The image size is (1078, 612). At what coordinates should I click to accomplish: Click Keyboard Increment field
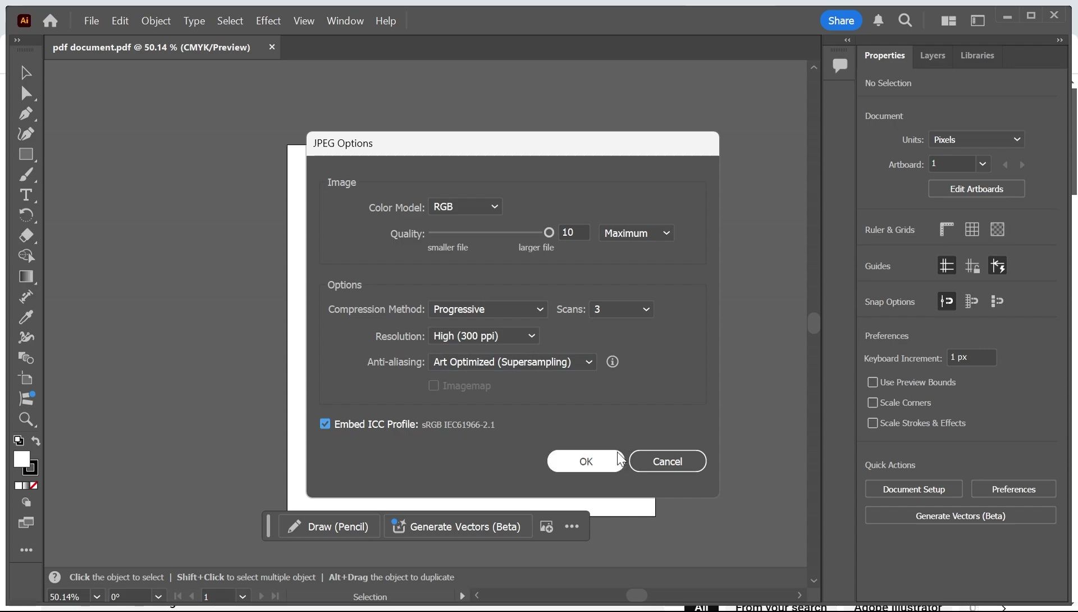click(x=971, y=358)
